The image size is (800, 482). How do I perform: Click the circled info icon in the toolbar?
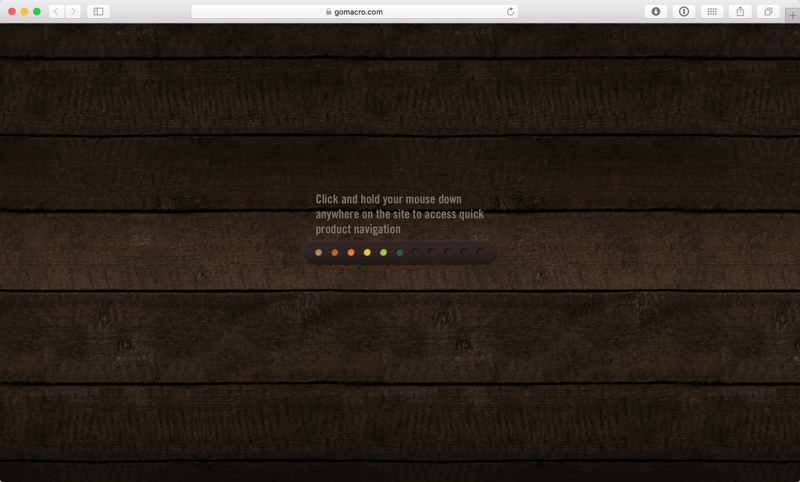coord(684,11)
